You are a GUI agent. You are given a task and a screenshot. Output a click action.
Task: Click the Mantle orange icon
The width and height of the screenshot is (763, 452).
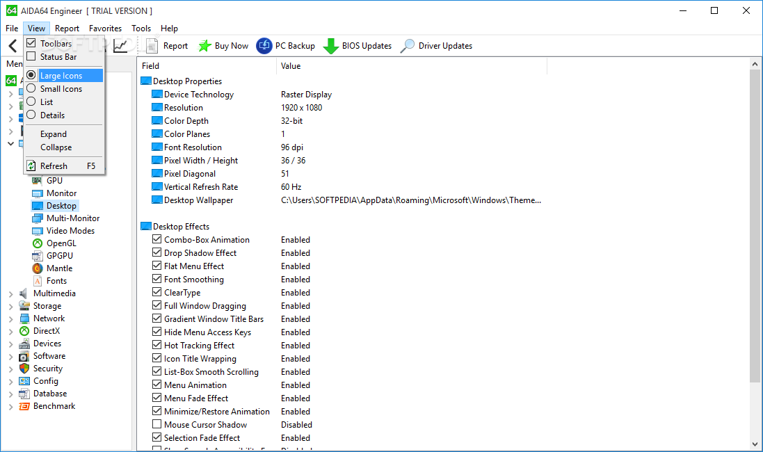tap(38, 268)
